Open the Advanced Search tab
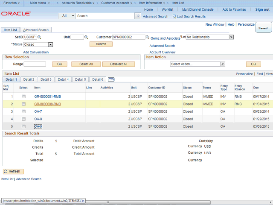The width and height of the screenshot is (273, 205). coord(36,30)
